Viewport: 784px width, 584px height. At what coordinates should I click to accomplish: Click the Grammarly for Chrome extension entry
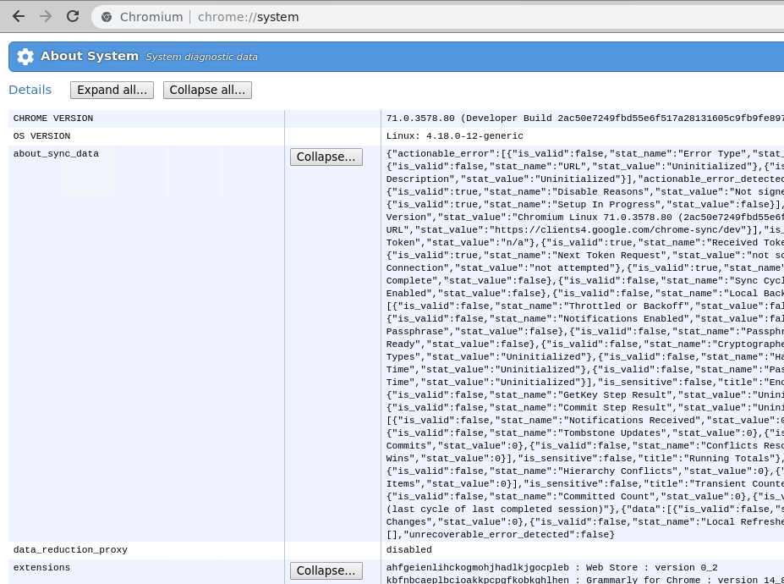585,580
